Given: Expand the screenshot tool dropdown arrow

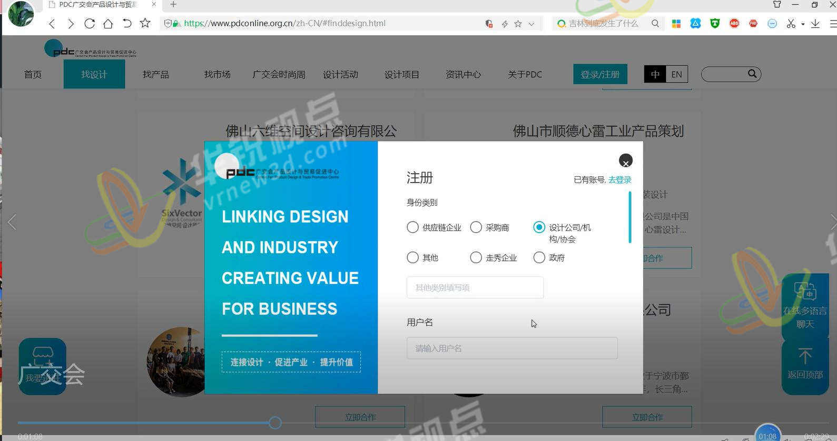Looking at the screenshot, I should point(803,24).
